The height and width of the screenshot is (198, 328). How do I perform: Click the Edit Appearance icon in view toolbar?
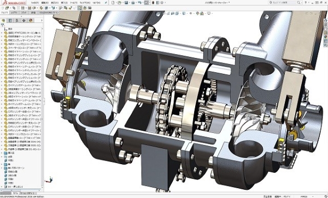pos(197,13)
